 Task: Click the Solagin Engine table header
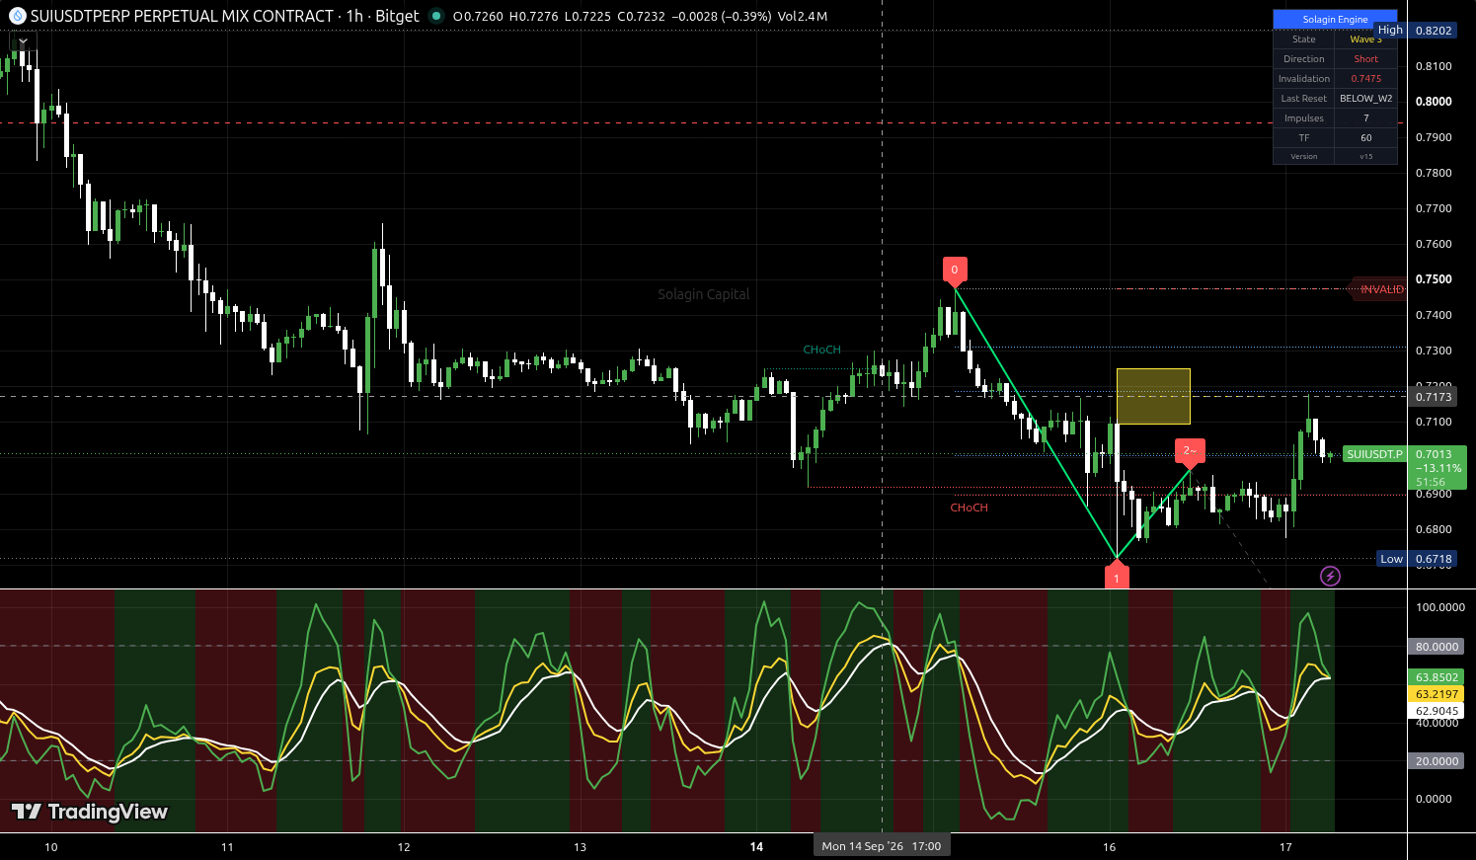click(x=1335, y=19)
